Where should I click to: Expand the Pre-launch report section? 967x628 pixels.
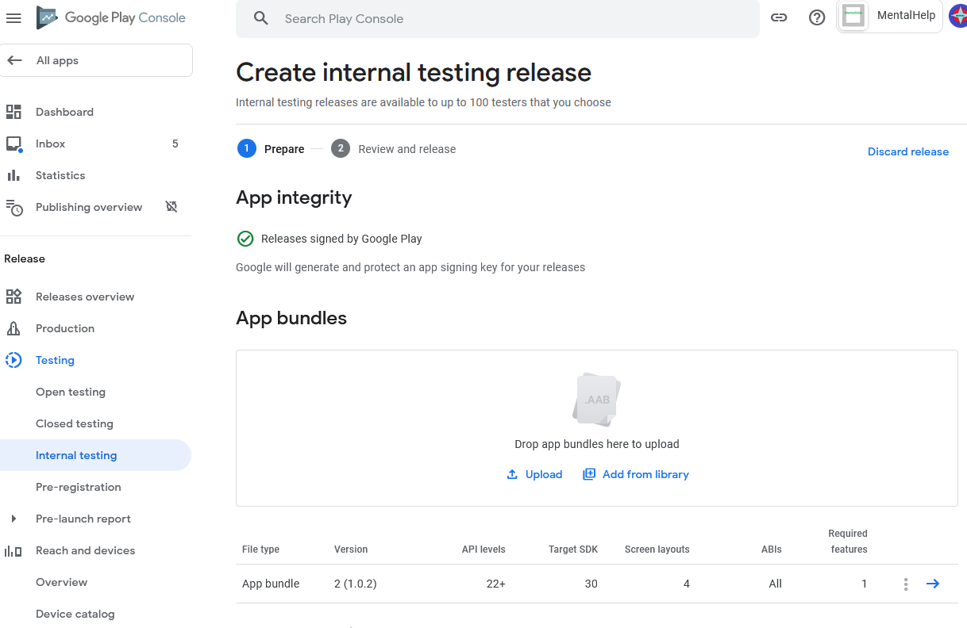(13, 519)
